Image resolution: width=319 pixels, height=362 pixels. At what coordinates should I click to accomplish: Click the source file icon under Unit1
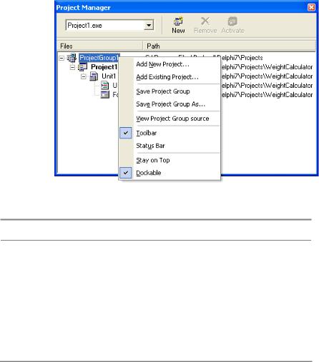104,86
